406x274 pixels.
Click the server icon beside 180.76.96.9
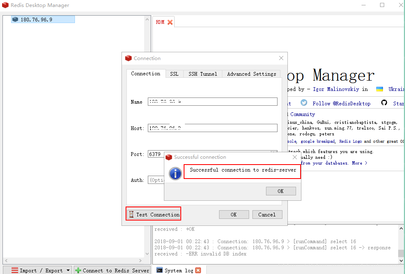coord(15,19)
